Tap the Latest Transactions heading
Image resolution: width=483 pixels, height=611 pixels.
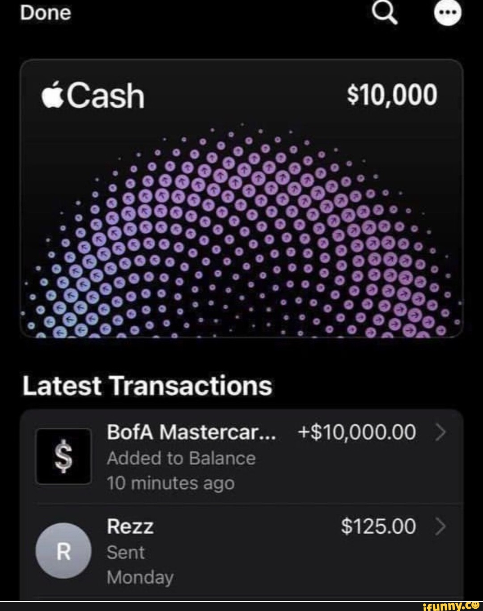point(147,386)
